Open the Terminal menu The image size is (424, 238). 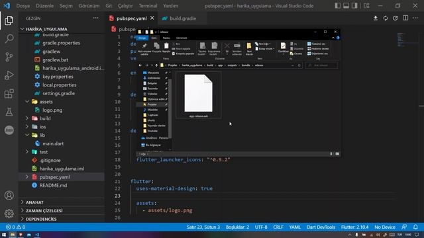(148, 6)
